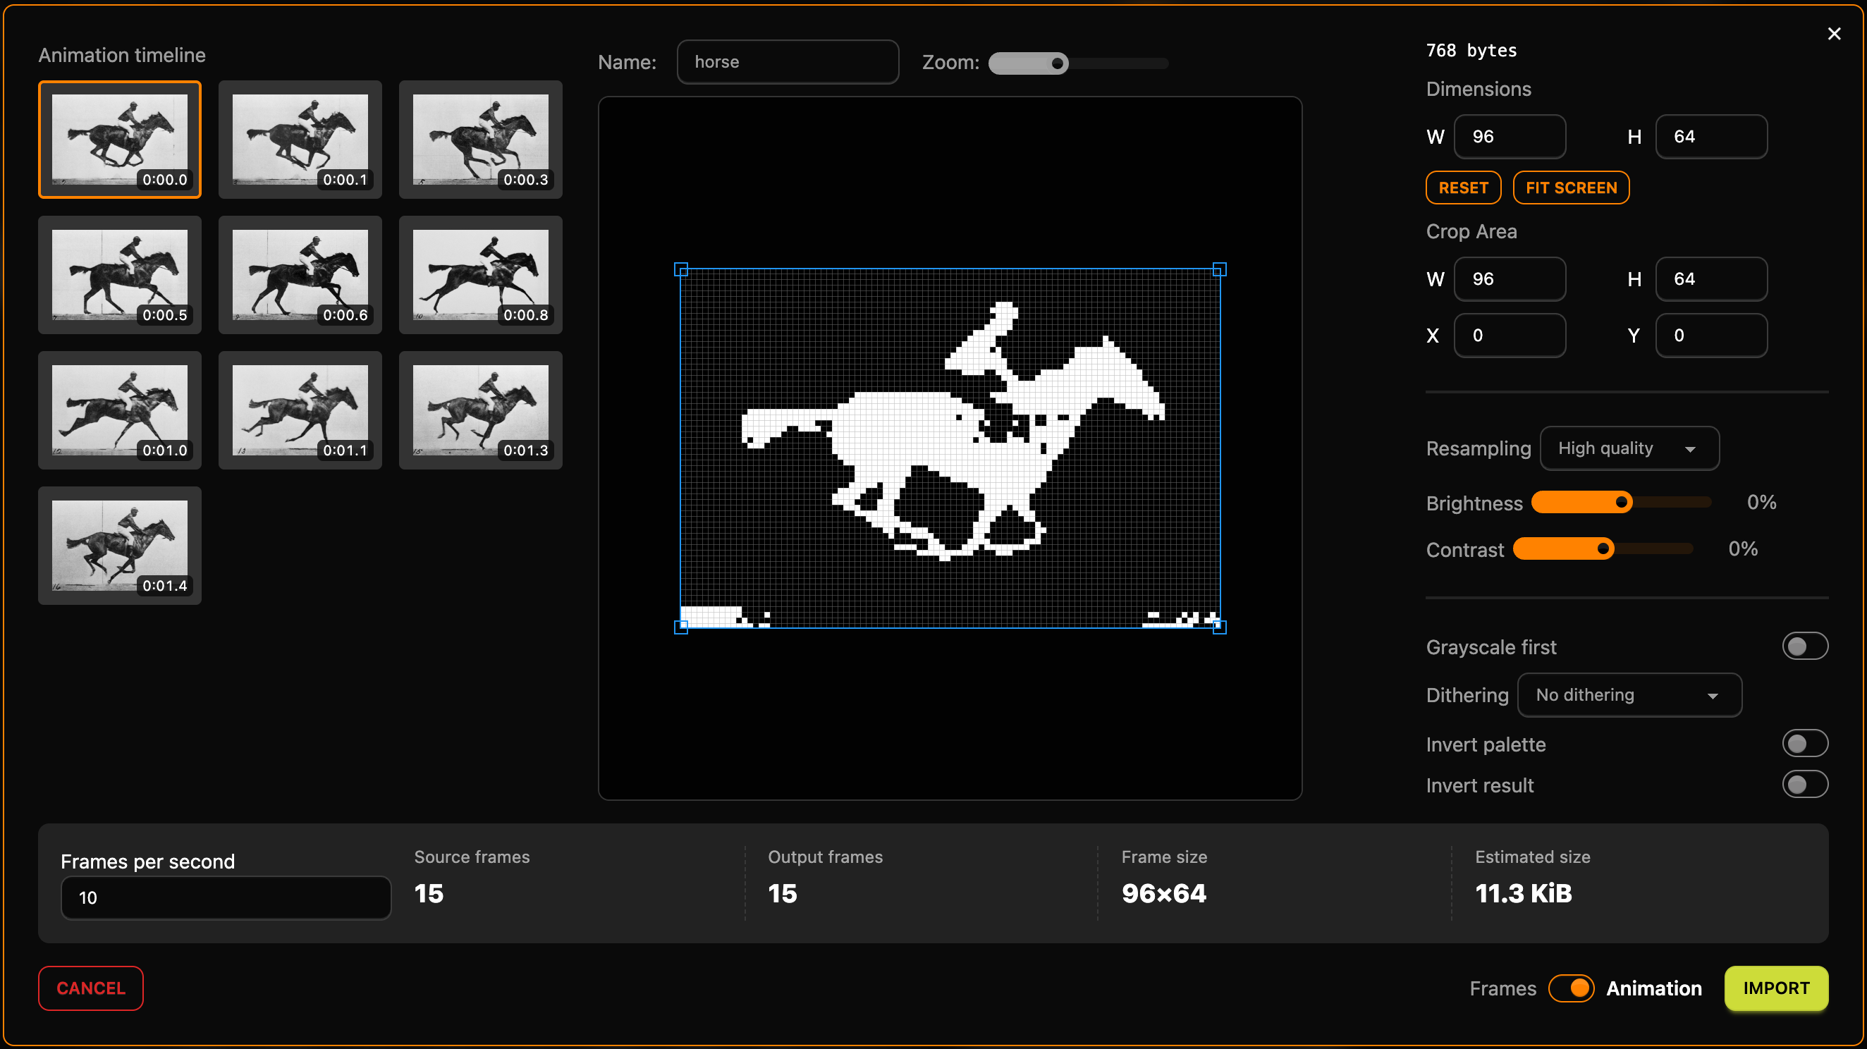The width and height of the screenshot is (1867, 1049).
Task: Select the 0:01.0 frame thumbnail
Action: (120, 410)
